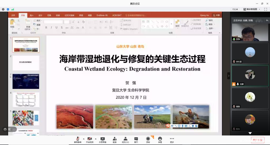Enter fullscreen mode icon at top right
270x145 pixels.
coord(266,9)
